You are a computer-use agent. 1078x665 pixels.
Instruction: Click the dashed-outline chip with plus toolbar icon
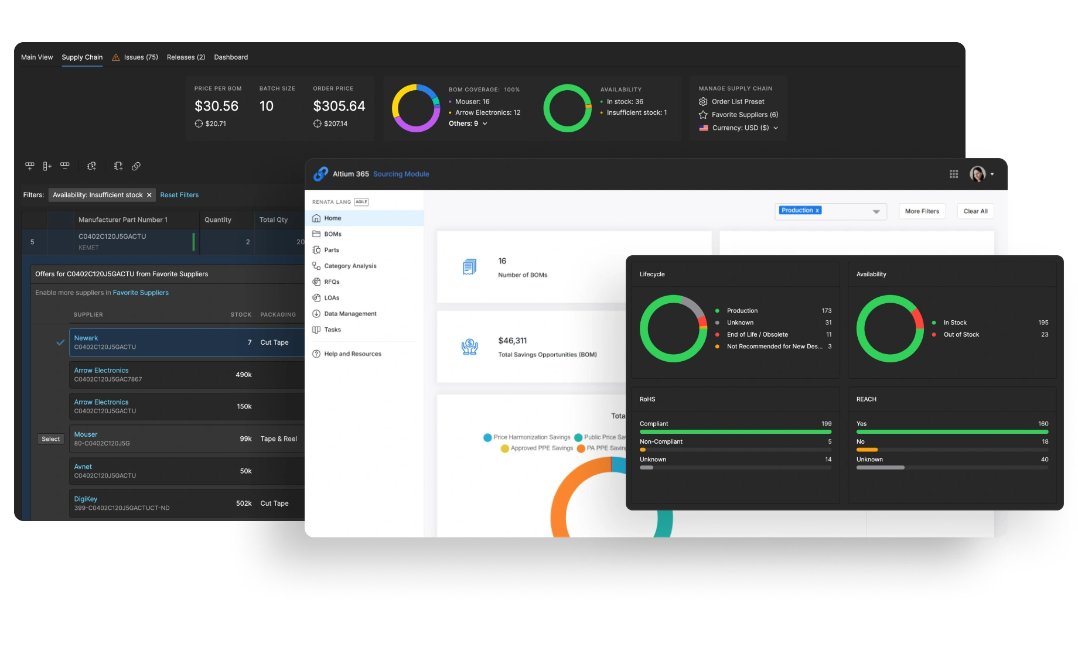pos(92,166)
